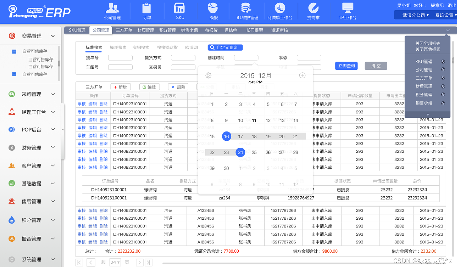Open the 提需求 pencil icon

click(313, 8)
